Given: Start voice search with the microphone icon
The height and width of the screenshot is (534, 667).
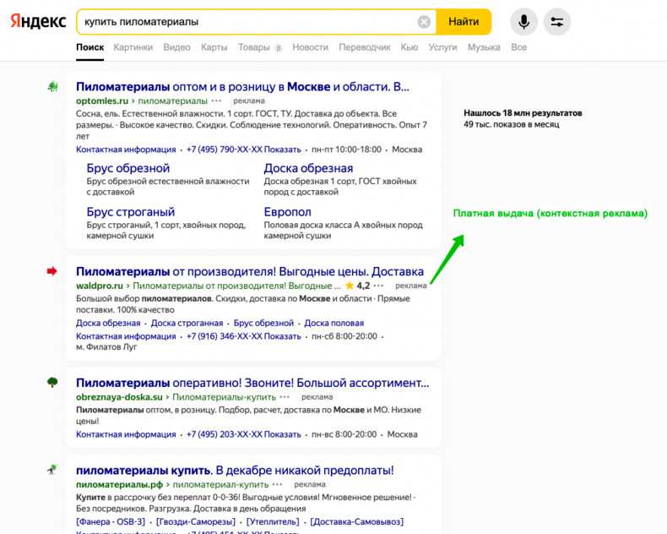Looking at the screenshot, I should pyautogui.click(x=523, y=22).
